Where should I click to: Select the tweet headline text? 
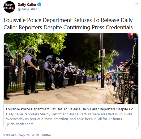pos(68,24)
